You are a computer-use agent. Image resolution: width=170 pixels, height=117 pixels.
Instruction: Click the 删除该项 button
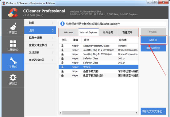point(153,48)
